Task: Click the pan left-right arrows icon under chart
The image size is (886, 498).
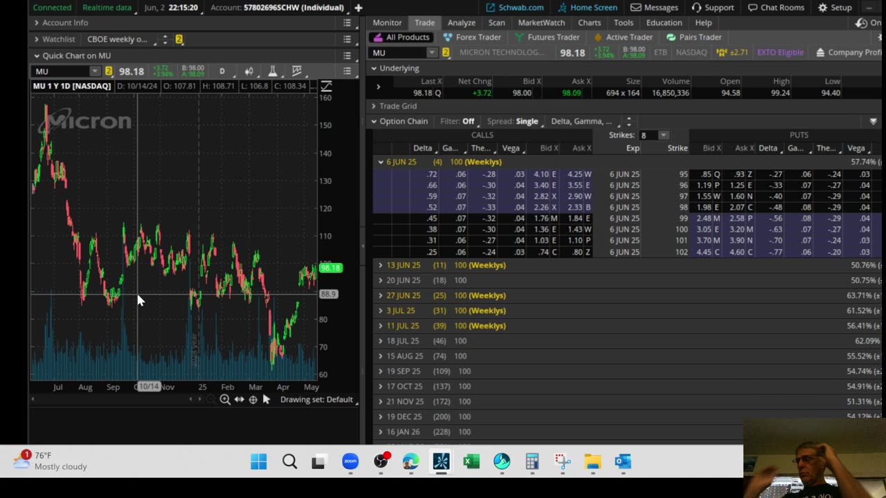Action: (239, 400)
